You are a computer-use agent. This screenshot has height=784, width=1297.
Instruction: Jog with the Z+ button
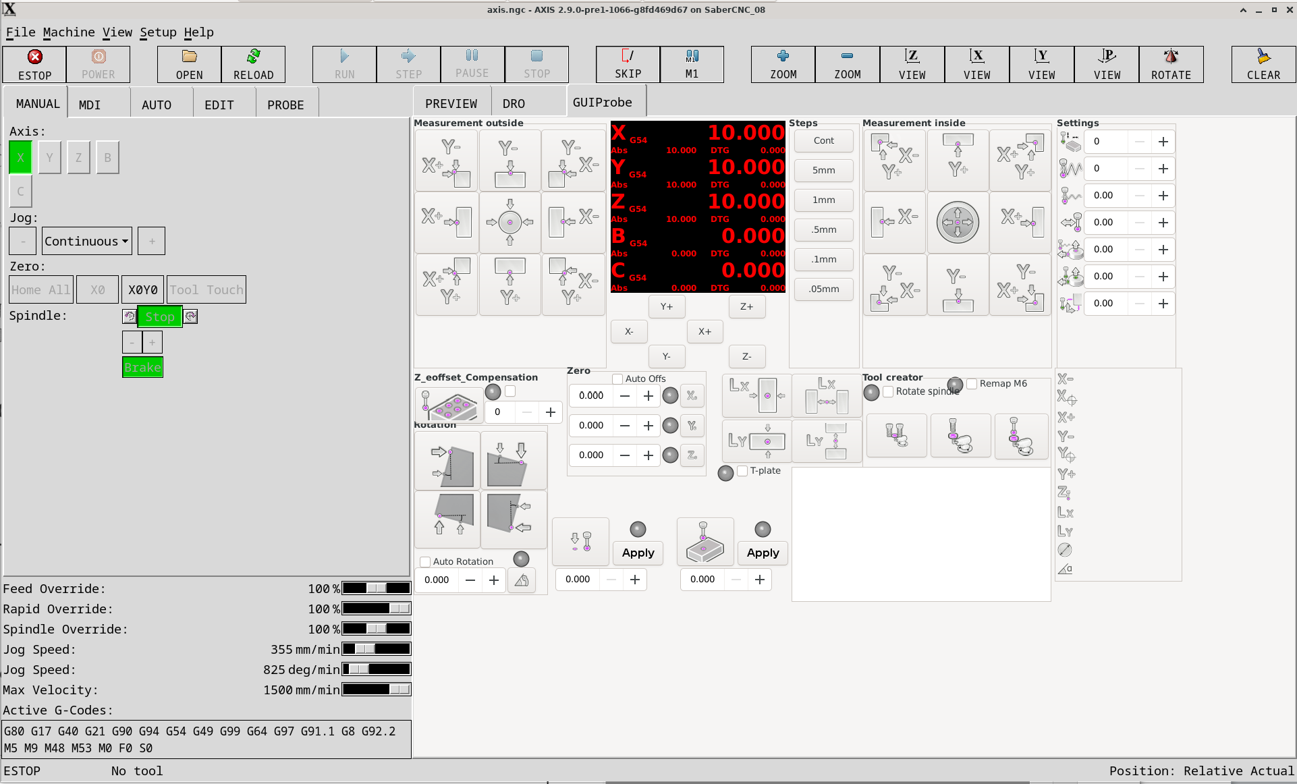[746, 306]
